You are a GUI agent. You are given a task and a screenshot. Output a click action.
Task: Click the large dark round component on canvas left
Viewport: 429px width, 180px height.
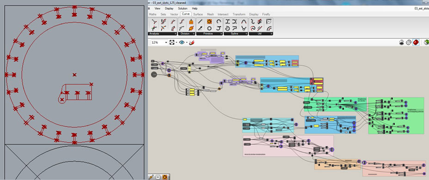[x=154, y=75]
